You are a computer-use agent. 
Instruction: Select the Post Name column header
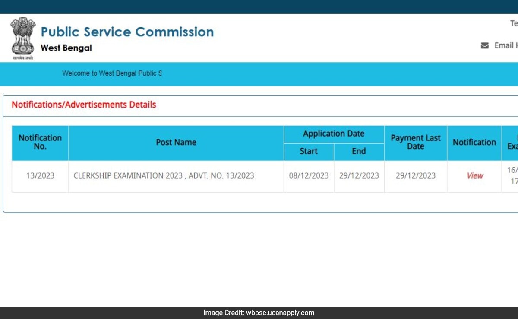176,143
